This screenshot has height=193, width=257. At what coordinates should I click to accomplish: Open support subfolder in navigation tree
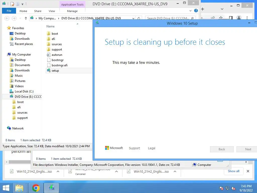pyautogui.click(x=22, y=118)
